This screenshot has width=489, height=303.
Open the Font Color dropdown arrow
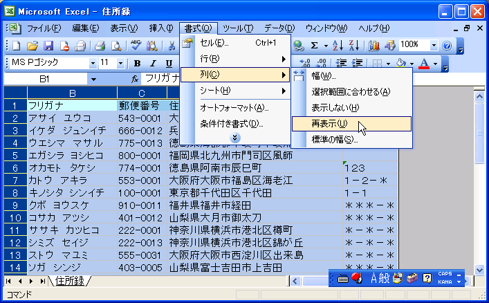[x=435, y=64]
